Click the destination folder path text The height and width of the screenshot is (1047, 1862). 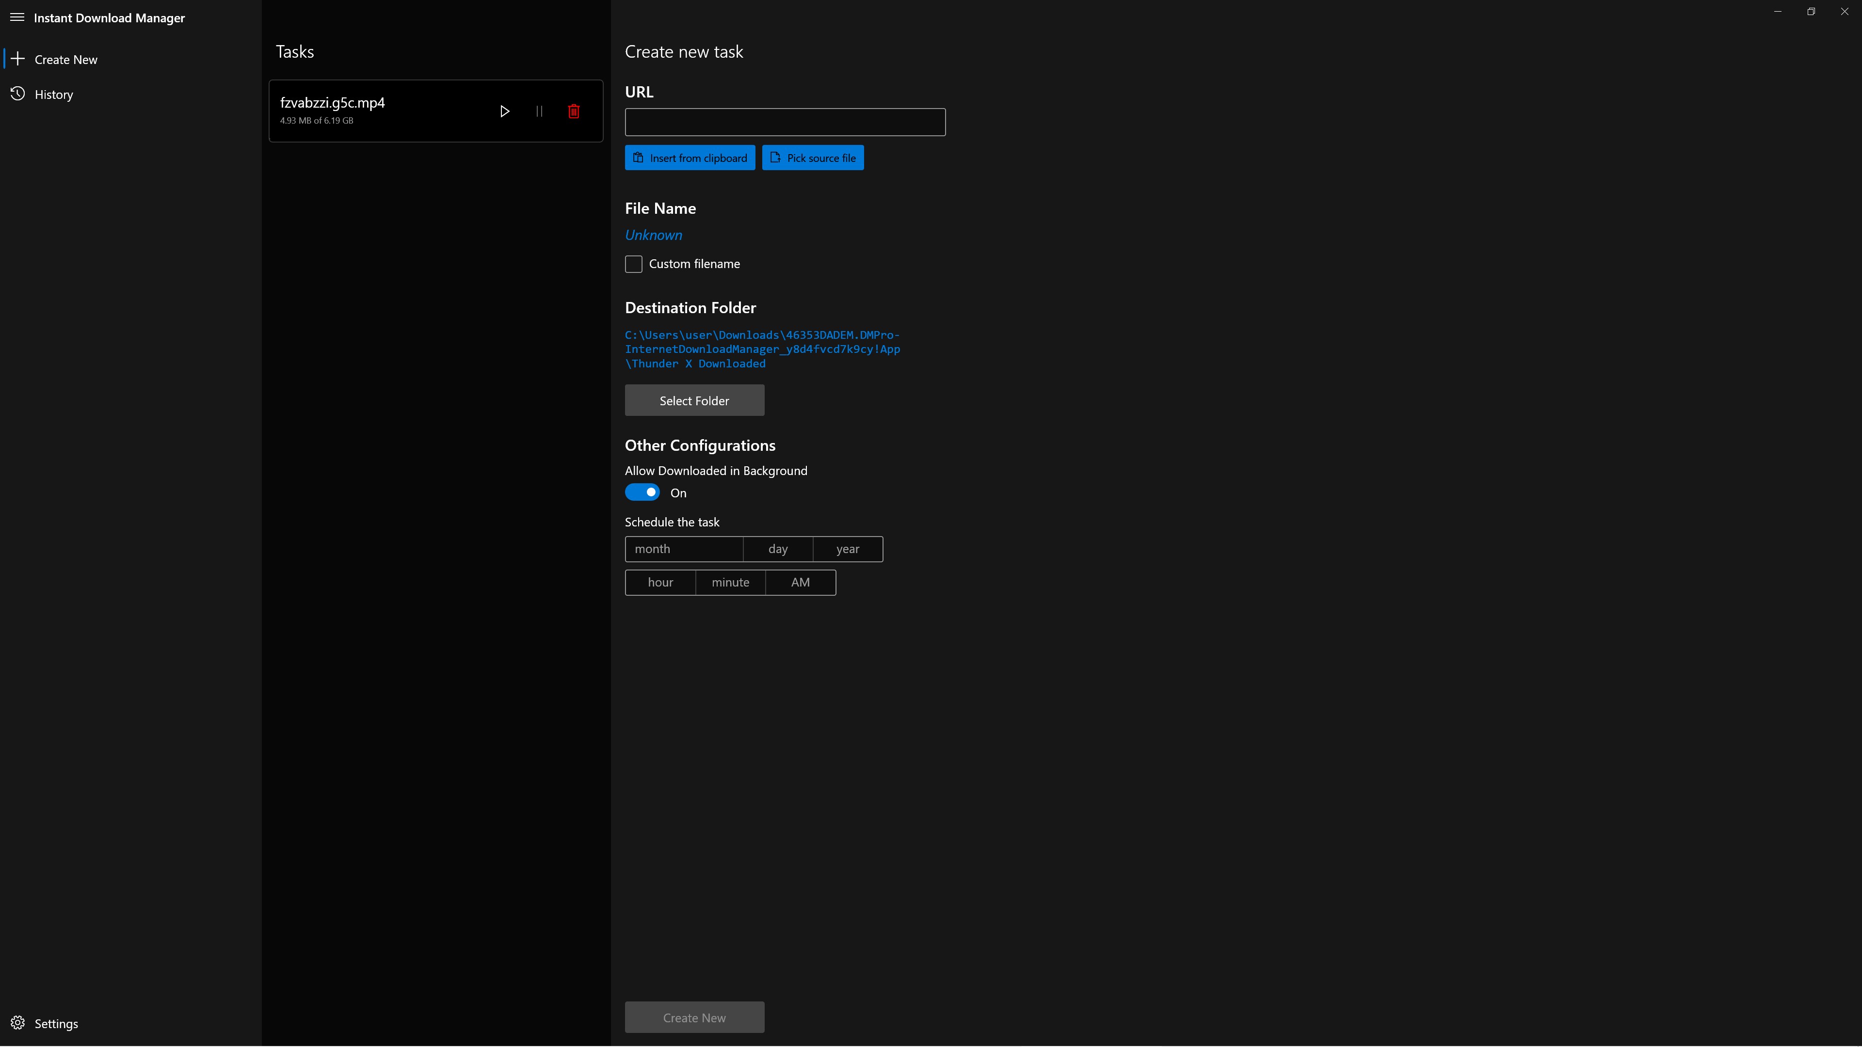pos(763,349)
